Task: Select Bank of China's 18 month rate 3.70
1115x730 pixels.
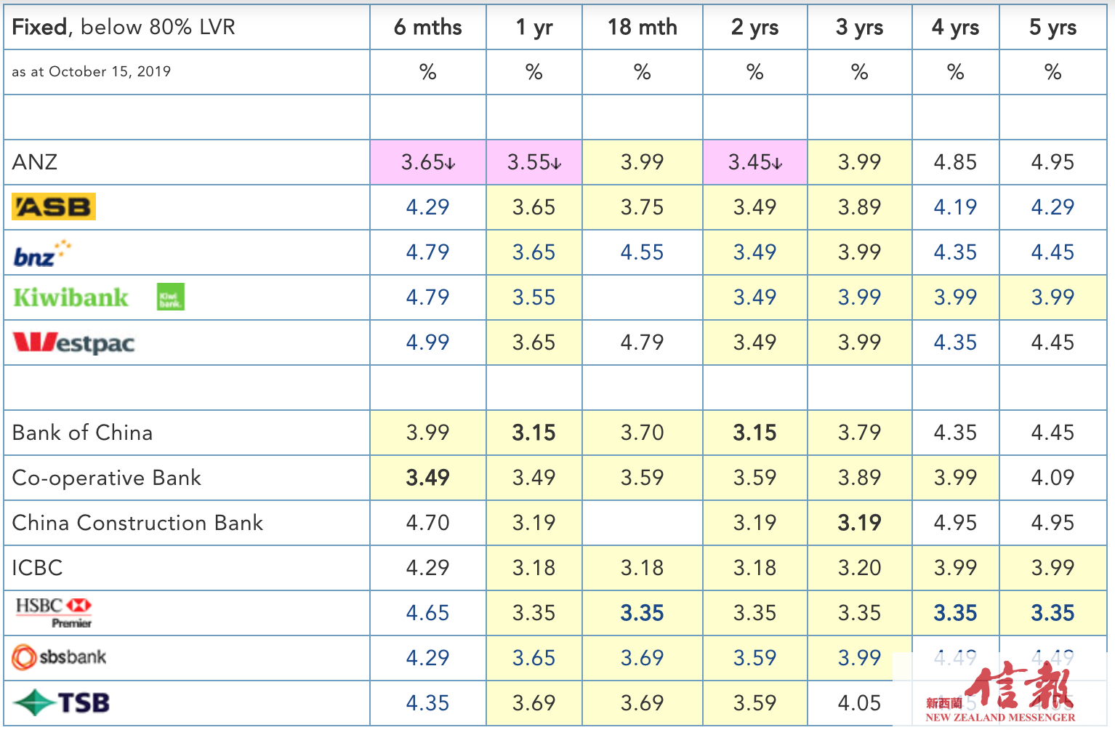Action: [x=643, y=433]
